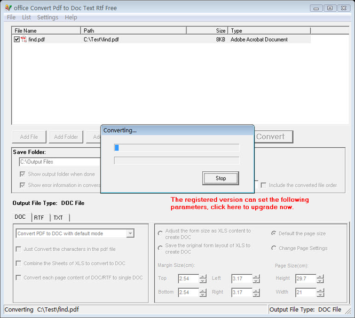
Task: Increase the Bottom margin value
Action: [x=203, y=290]
